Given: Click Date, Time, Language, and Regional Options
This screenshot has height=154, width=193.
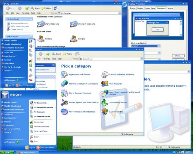Looking at the screenshot, I should [x=124, y=93].
